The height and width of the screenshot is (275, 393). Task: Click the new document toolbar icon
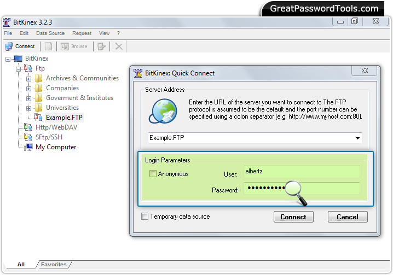point(48,46)
